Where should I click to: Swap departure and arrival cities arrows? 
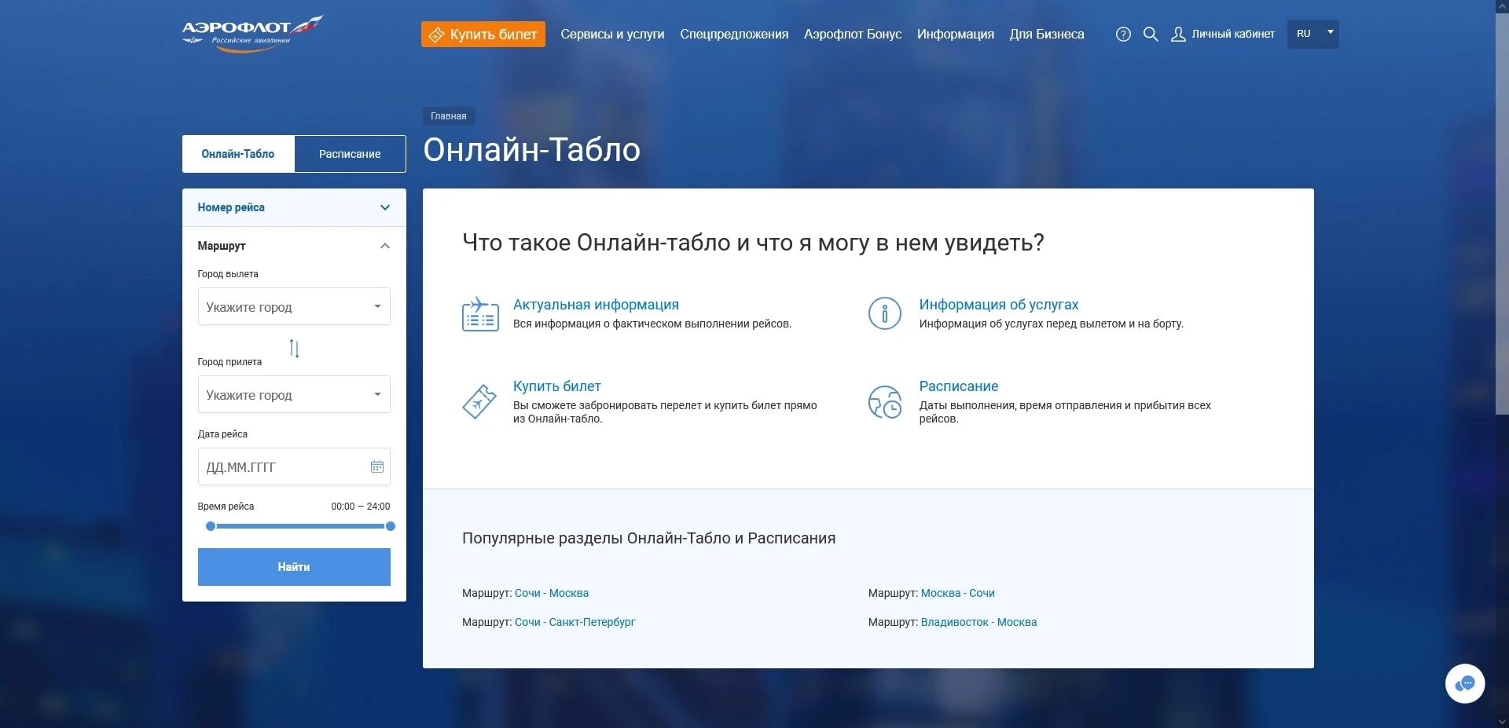pos(294,348)
